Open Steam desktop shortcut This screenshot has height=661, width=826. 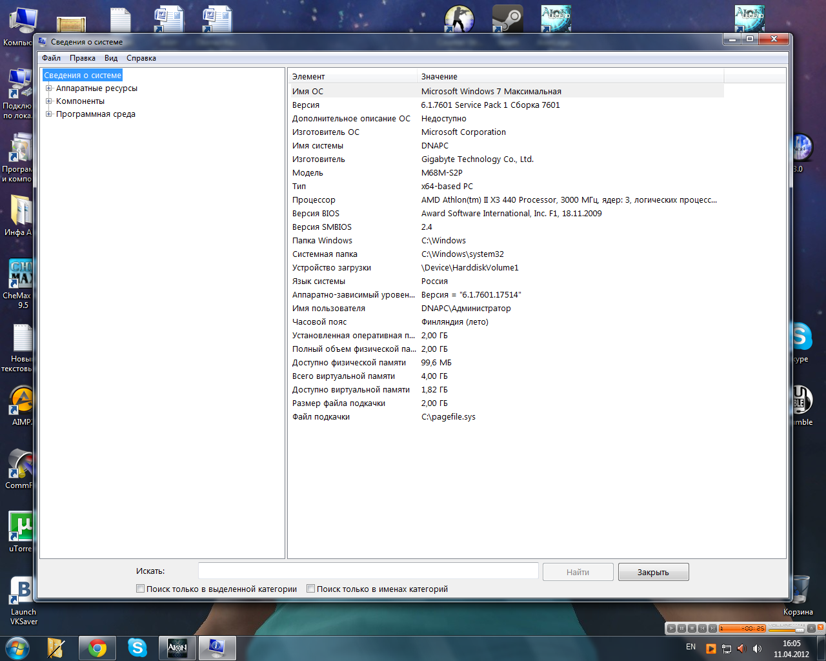tap(507, 19)
